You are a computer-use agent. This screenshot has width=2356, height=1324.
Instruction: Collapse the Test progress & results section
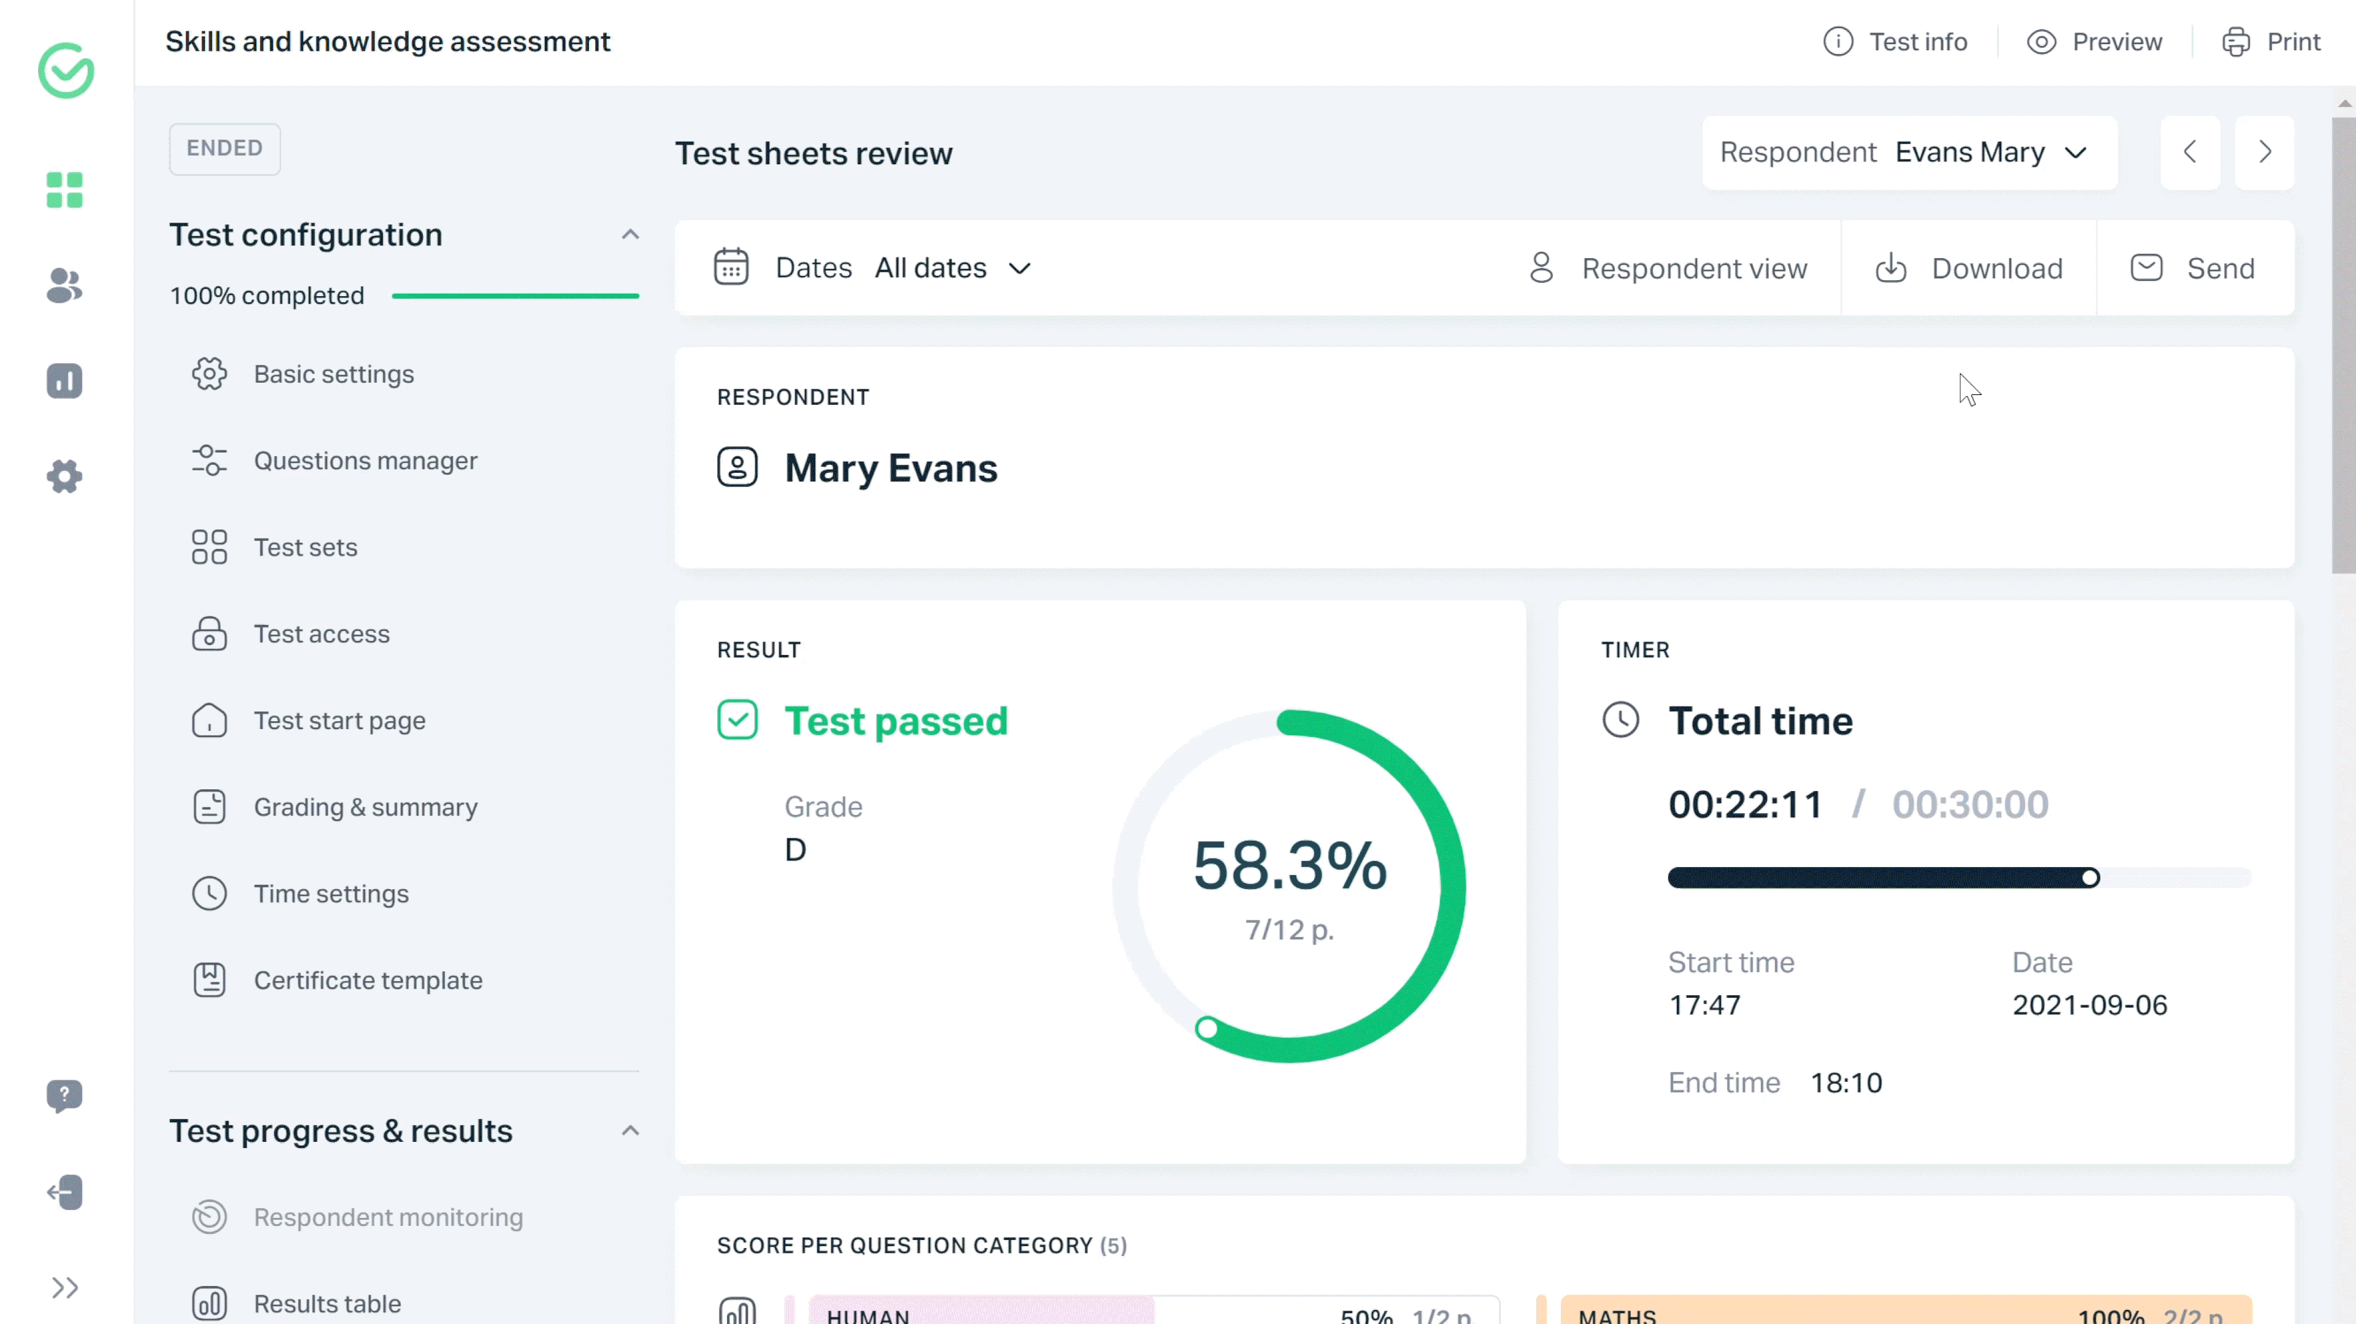630,1131
